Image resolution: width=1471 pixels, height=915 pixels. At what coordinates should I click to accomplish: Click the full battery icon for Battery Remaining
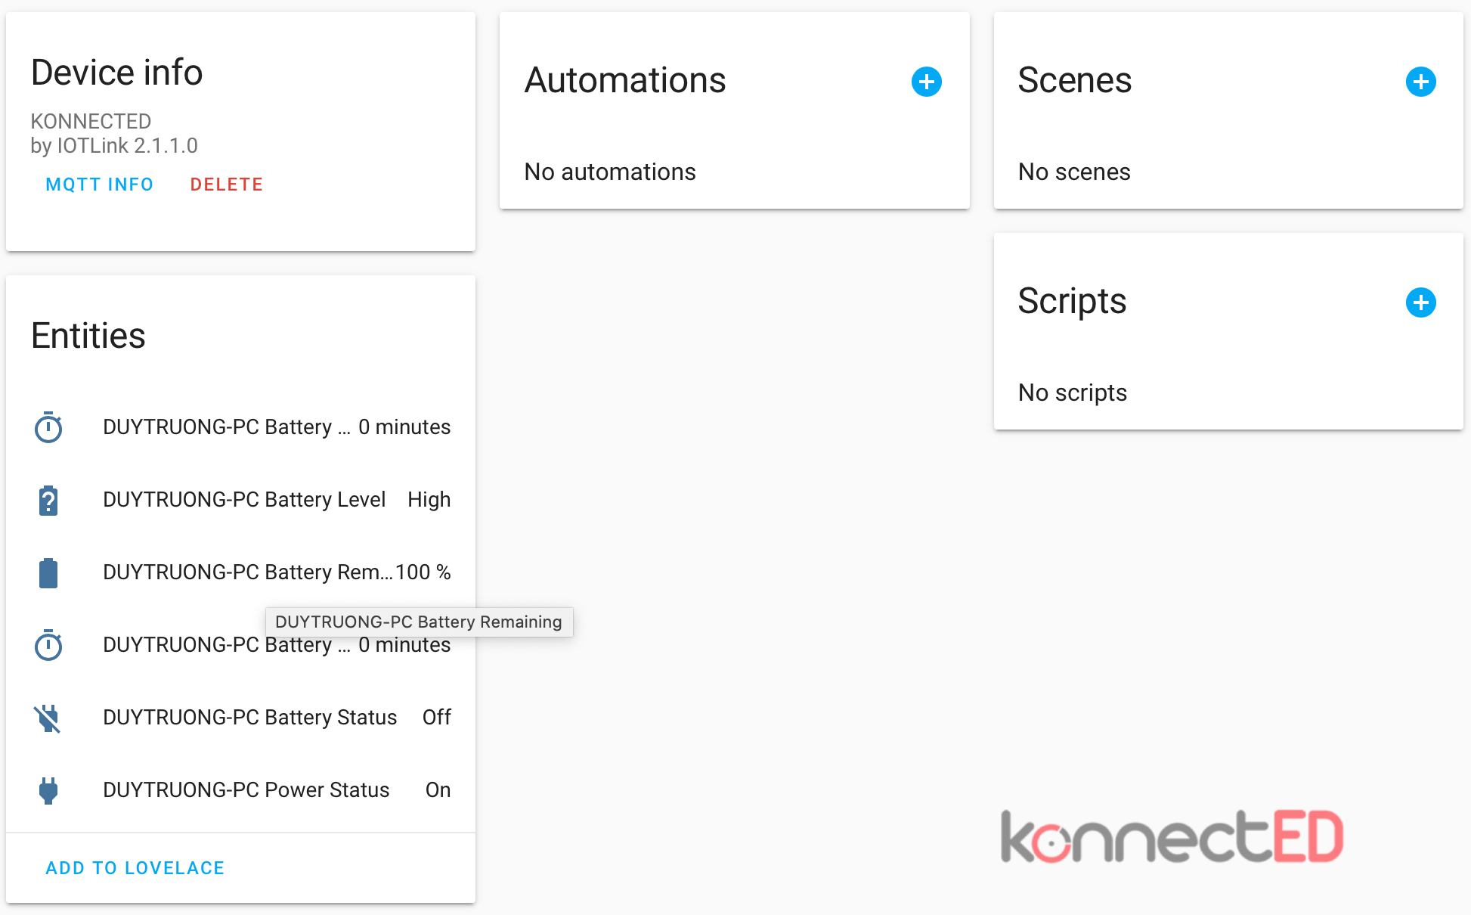[x=48, y=572]
